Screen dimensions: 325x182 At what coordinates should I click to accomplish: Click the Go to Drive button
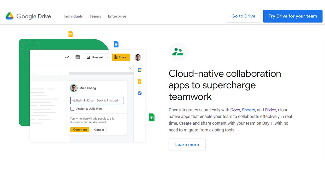pos(243,16)
